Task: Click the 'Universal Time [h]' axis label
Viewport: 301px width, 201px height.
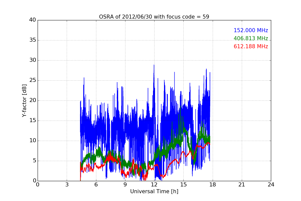Action: (154, 191)
